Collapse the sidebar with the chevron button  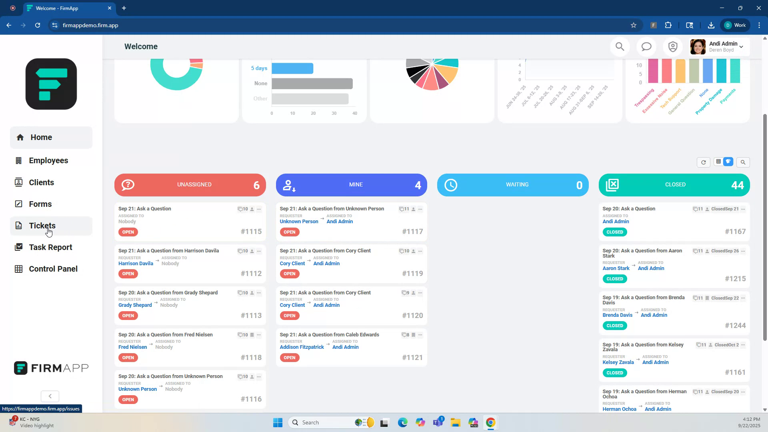[x=50, y=396]
